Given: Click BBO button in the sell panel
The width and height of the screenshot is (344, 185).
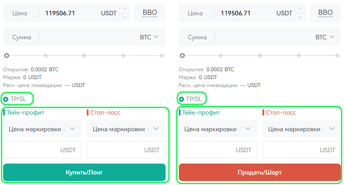Looking at the screenshot, I should pos(325,13).
